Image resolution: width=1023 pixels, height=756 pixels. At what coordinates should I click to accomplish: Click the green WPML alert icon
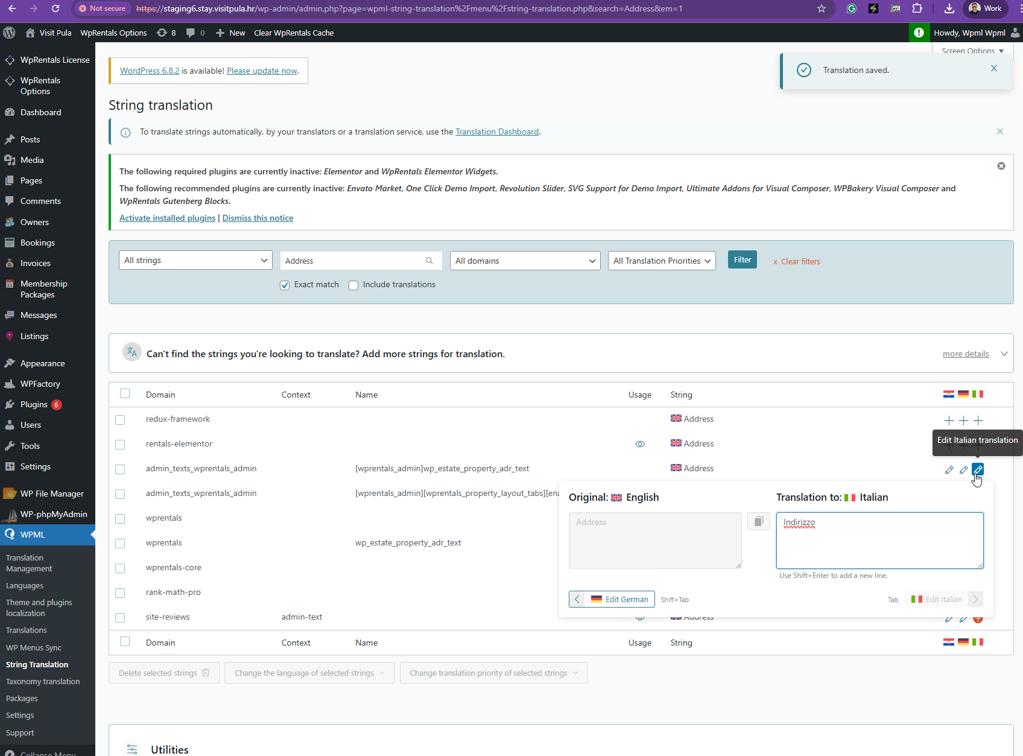coord(919,33)
